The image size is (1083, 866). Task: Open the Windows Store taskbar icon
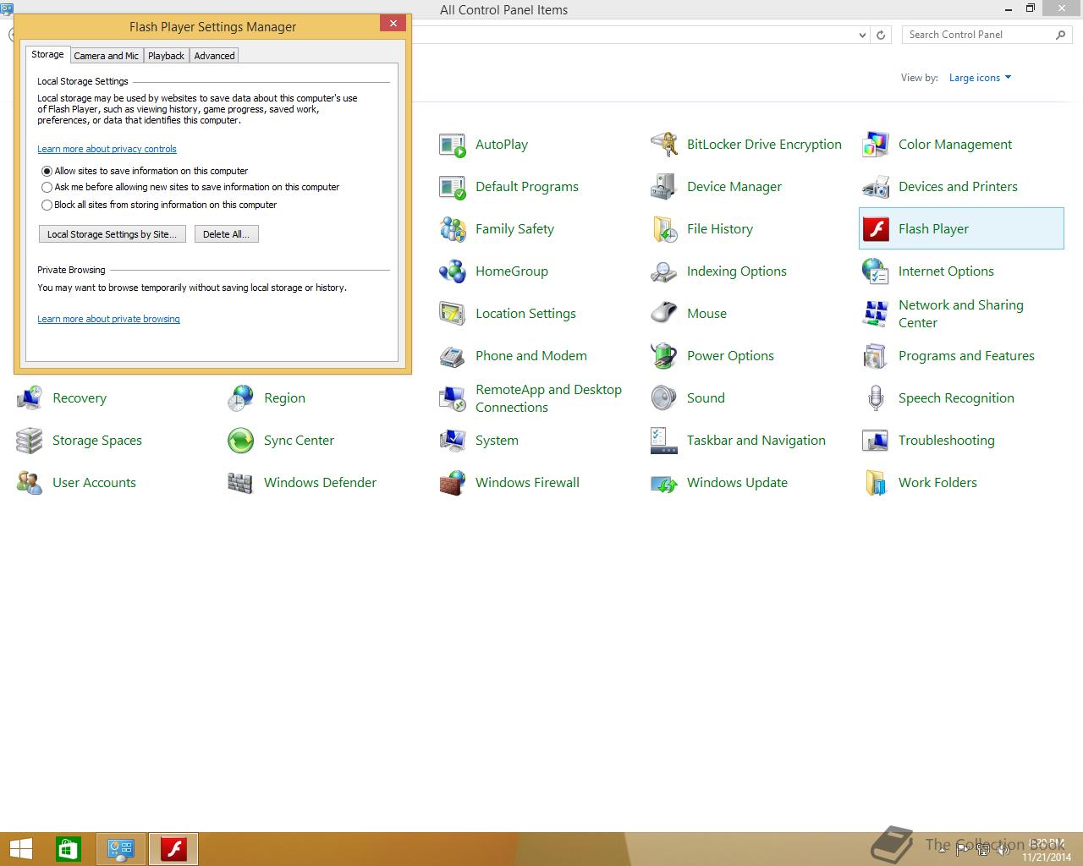[68, 849]
